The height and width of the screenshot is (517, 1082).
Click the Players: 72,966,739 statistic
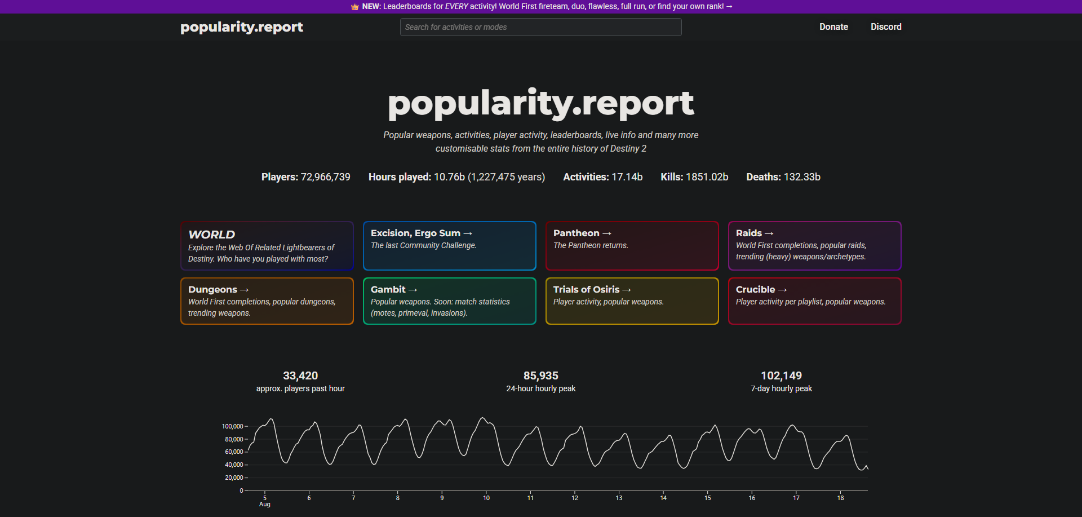click(306, 177)
